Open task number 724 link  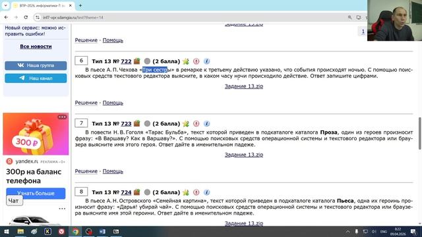click(x=126, y=192)
